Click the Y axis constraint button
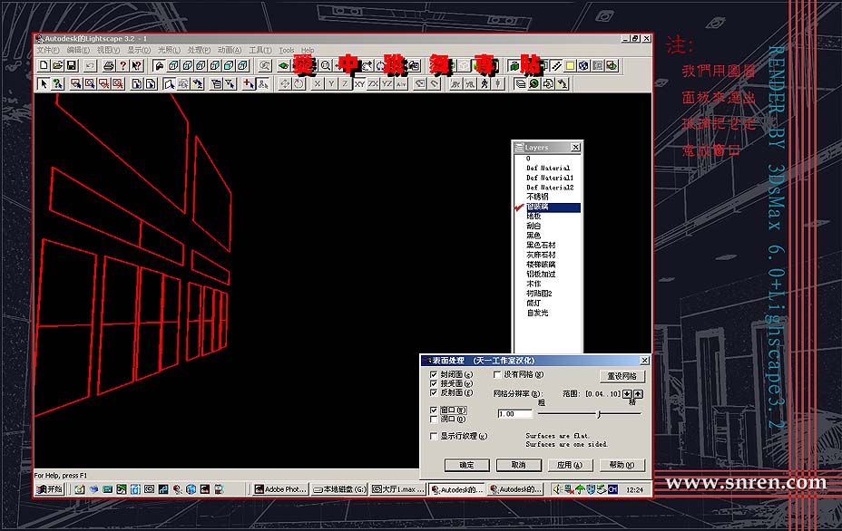The width and height of the screenshot is (842, 531). 331,83
